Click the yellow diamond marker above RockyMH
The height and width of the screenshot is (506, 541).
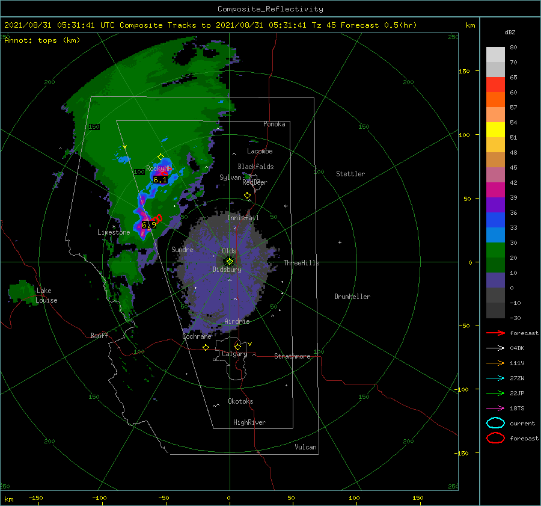tap(160, 157)
